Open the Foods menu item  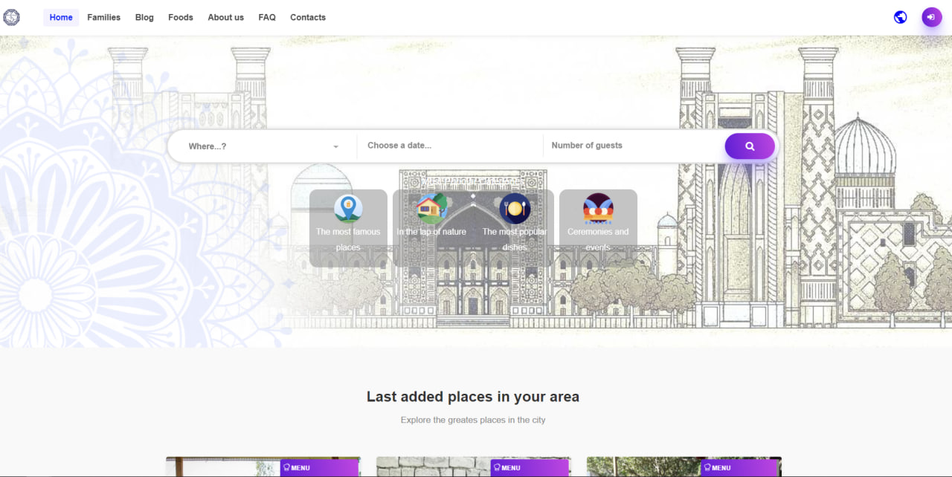[x=181, y=17]
